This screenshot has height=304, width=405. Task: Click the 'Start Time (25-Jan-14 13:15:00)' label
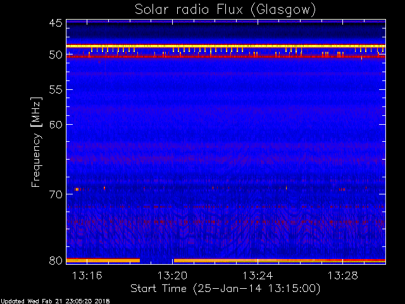225,289
